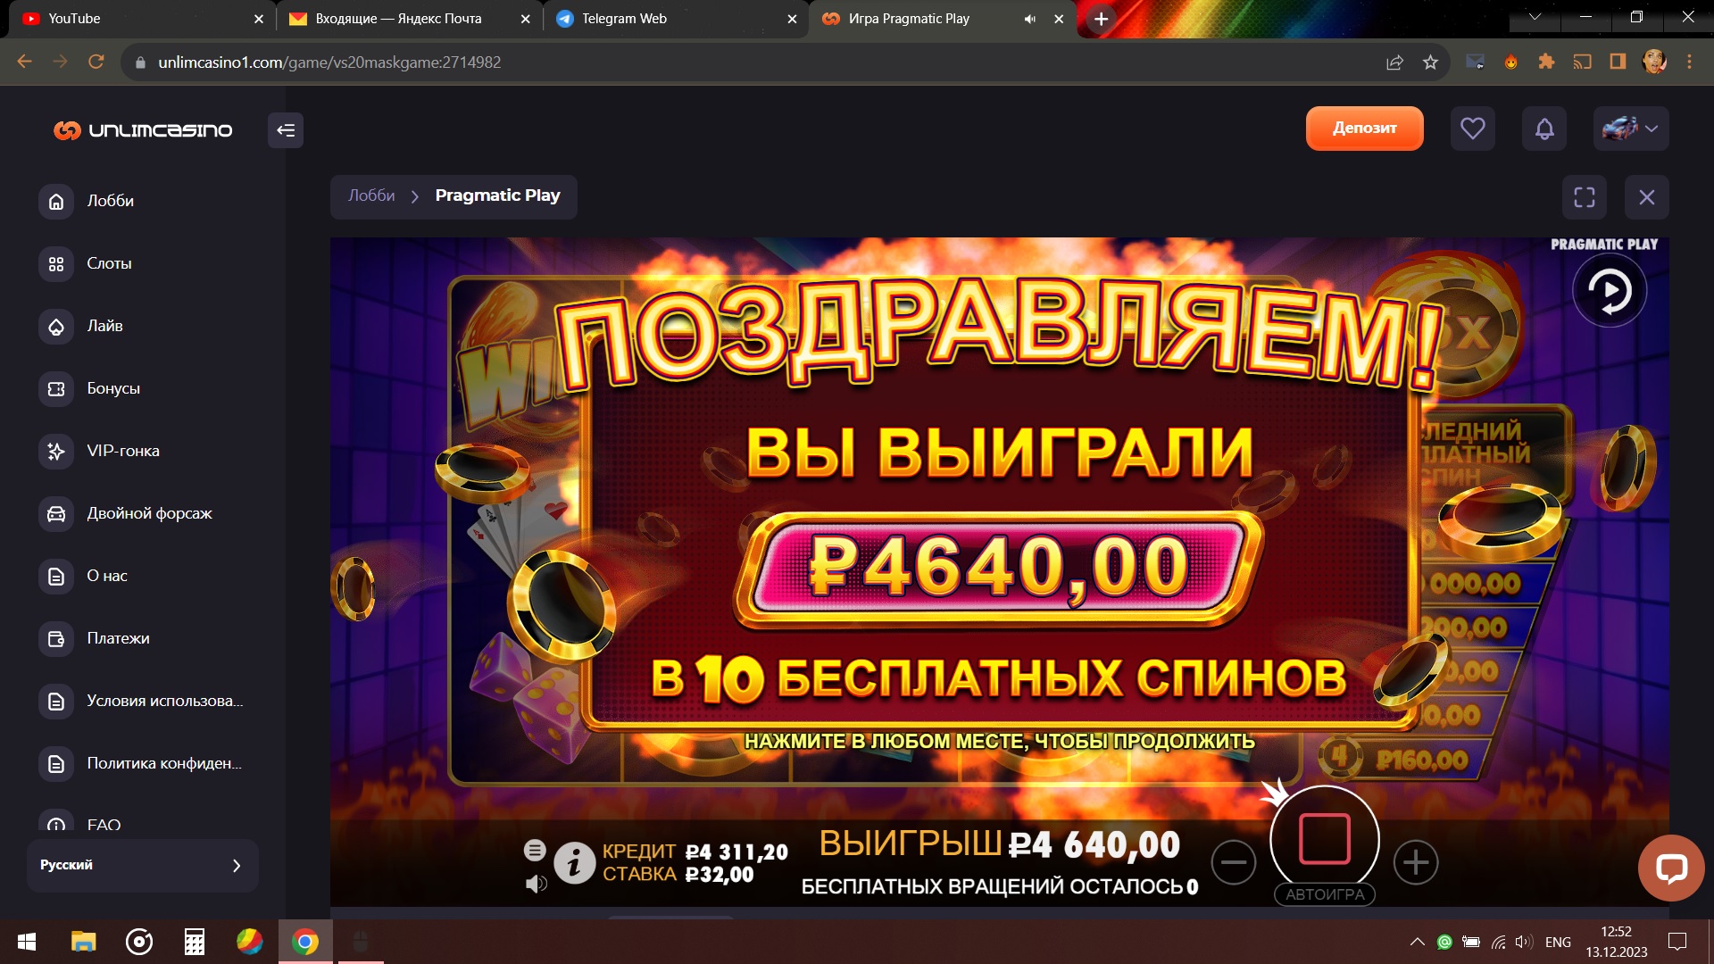Click the Депозит button
Image resolution: width=1714 pixels, height=964 pixels.
[x=1364, y=129]
